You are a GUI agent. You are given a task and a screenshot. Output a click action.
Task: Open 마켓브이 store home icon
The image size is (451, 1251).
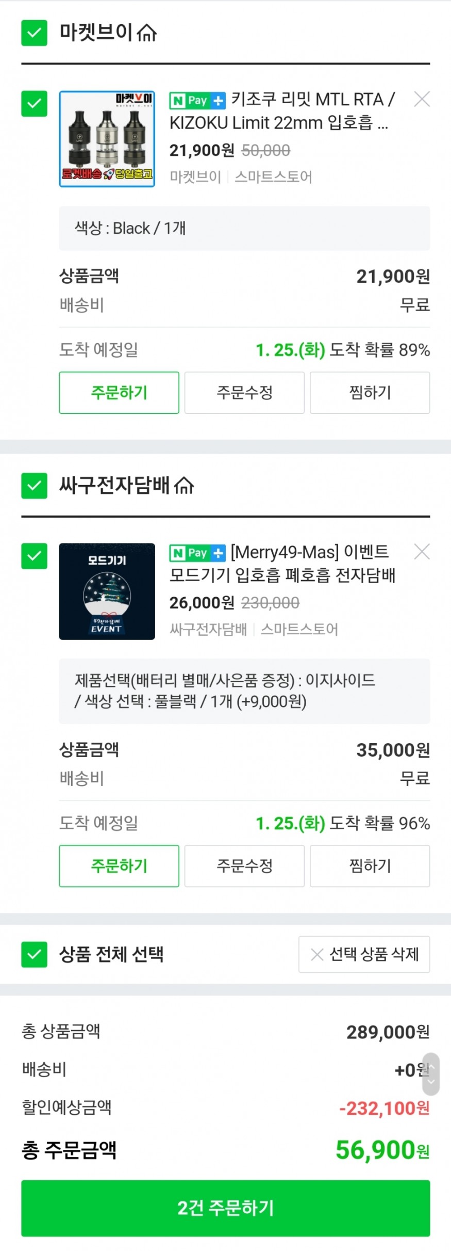(x=147, y=33)
